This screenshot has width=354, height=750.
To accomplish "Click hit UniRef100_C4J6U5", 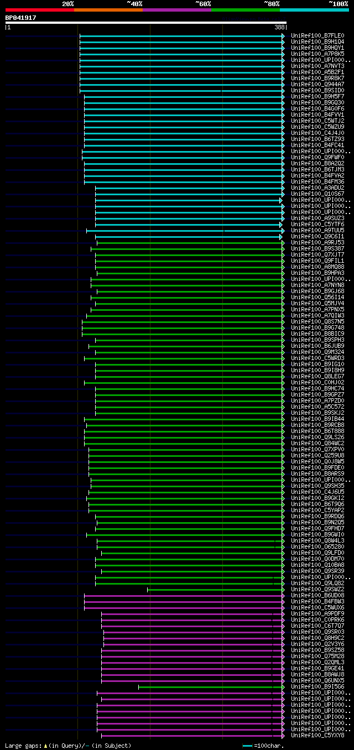I will [x=317, y=492].
